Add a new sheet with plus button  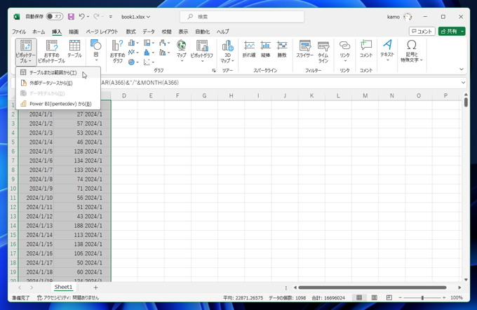[95, 288]
